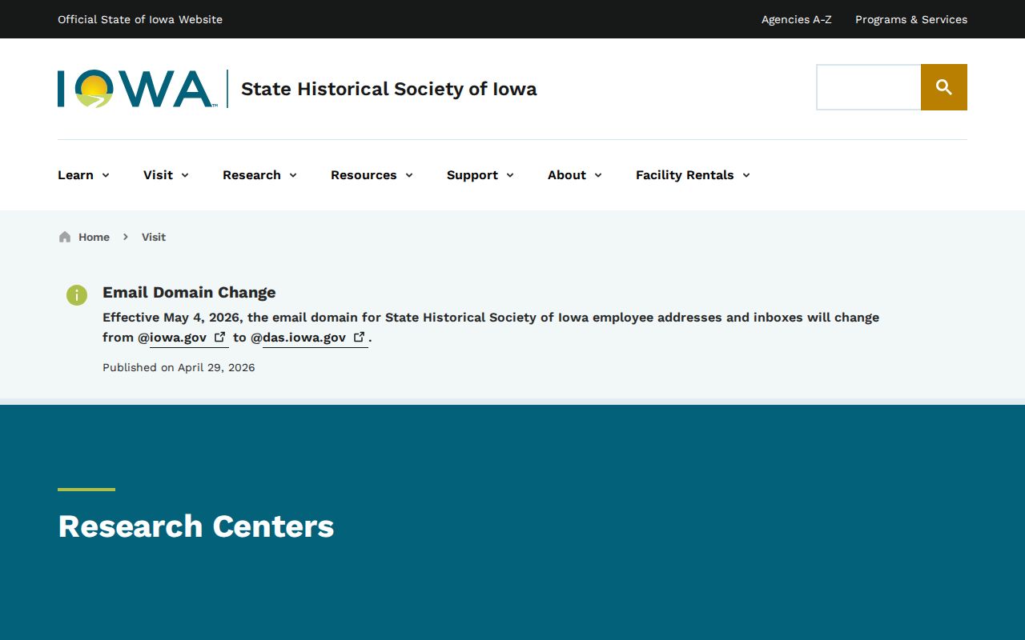Expand the Support menu chevron
The height and width of the screenshot is (640, 1025).
(510, 175)
